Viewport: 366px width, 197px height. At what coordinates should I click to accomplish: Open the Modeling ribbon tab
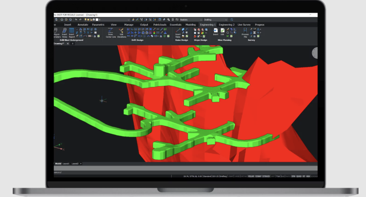coord(191,24)
